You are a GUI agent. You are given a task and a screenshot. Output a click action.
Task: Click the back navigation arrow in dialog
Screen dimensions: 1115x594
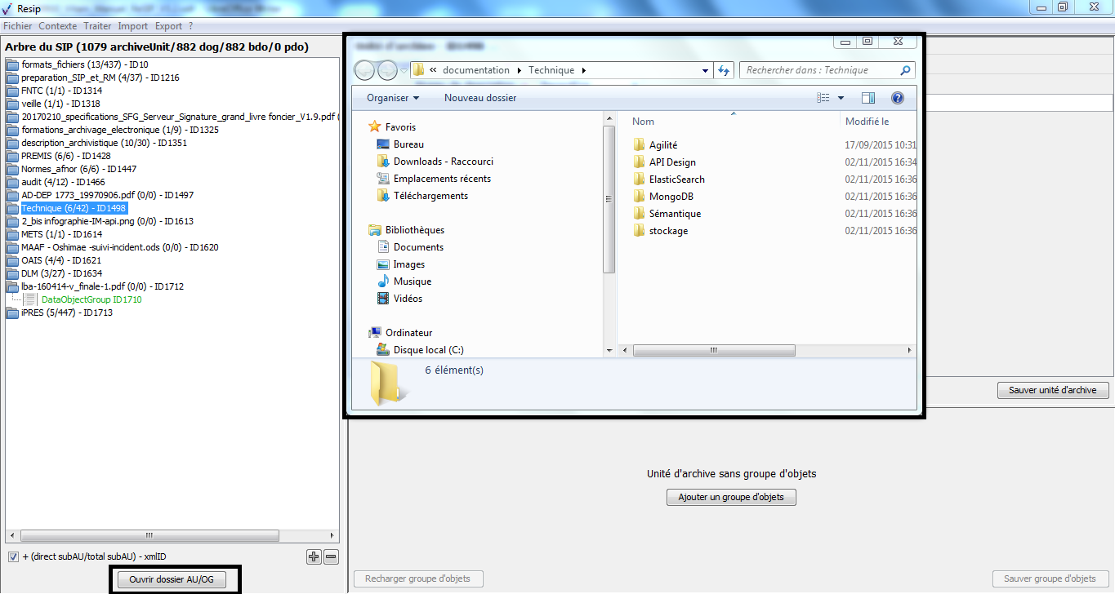[x=365, y=71]
